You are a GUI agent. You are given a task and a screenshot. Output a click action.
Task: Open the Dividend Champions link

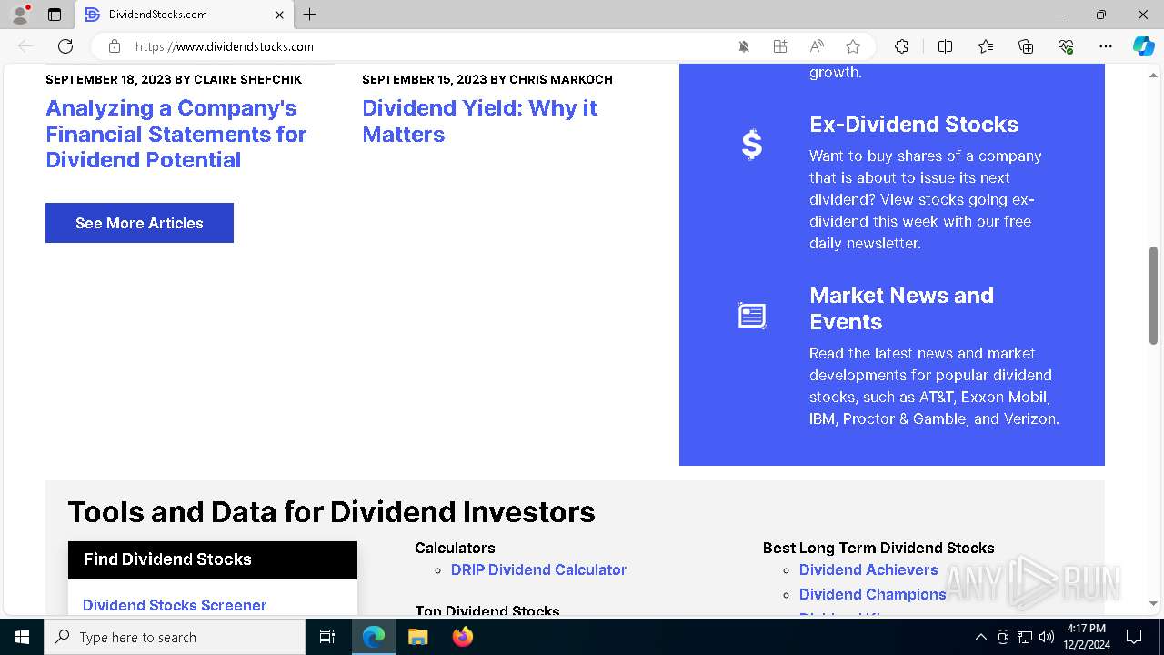[872, 594]
